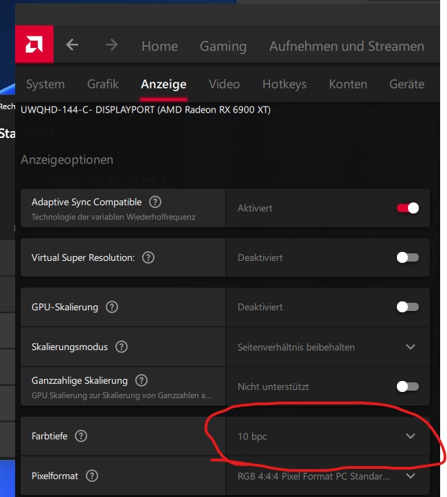Select the Anzeige sub-tab
447x497 pixels.
[x=163, y=84]
